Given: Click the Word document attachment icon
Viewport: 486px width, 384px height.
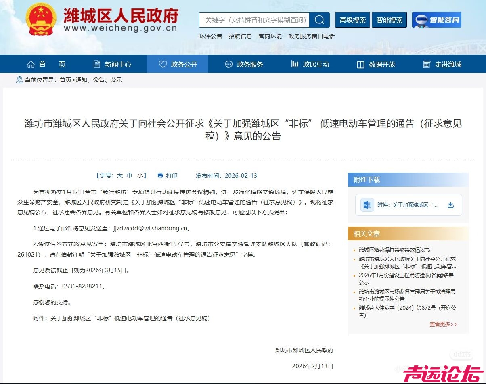Looking at the screenshot, I should click(x=367, y=205).
